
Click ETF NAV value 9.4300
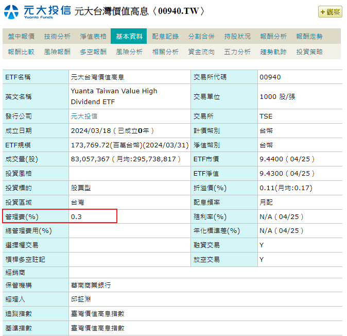click(x=271, y=174)
